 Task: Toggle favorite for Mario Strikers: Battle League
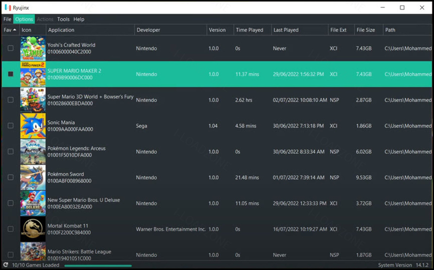pos(11,254)
